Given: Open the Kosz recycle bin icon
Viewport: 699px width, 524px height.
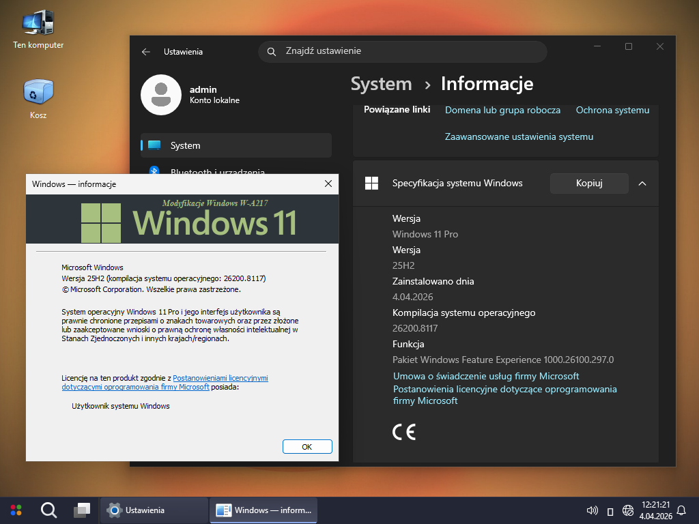Looking at the screenshot, I should click(38, 93).
